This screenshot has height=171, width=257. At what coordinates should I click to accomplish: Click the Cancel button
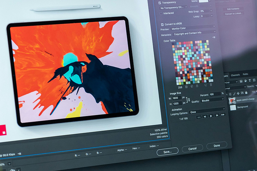(x=192, y=149)
